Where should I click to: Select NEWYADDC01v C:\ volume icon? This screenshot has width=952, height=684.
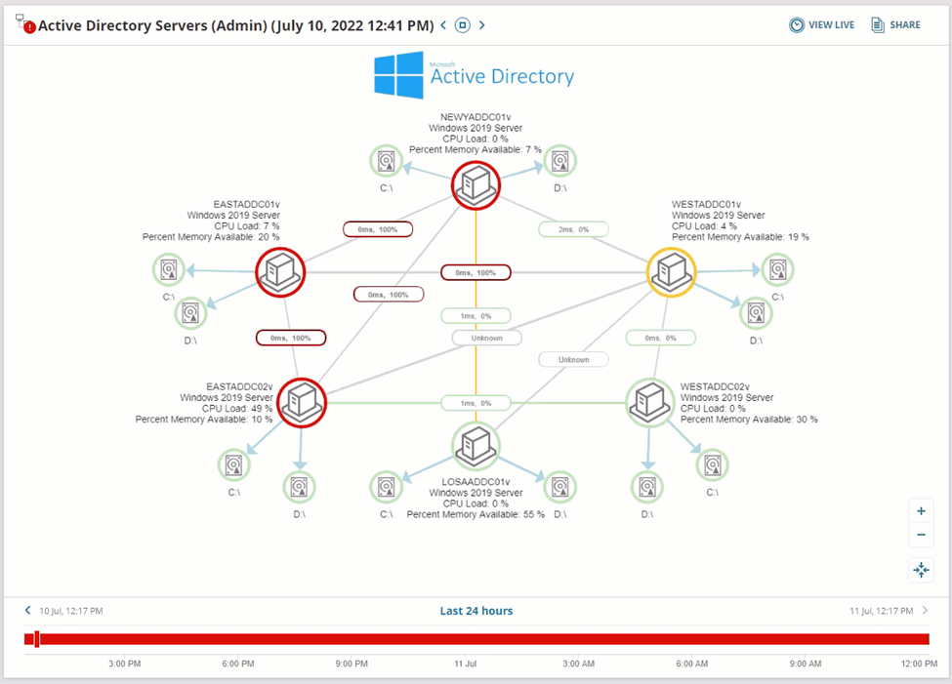click(x=386, y=161)
